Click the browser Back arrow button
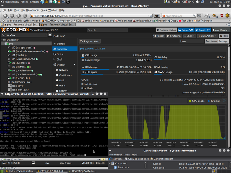 pyautogui.click(x=5, y=15)
